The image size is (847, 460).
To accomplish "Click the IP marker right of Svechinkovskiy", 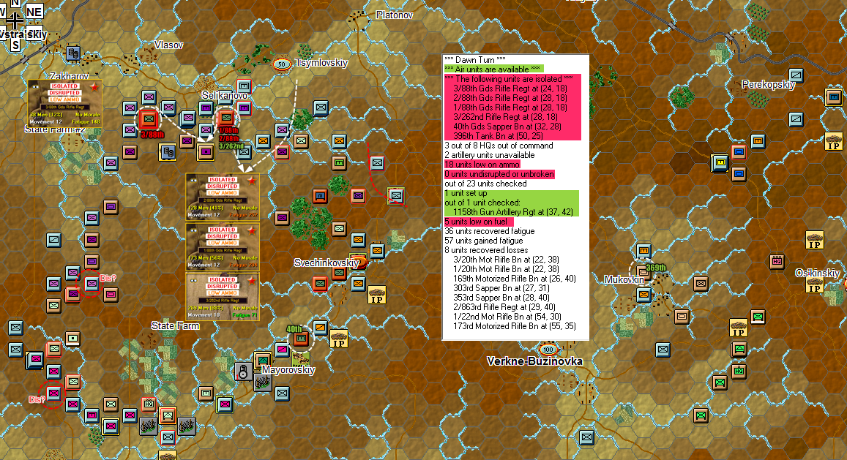I will (x=376, y=295).
